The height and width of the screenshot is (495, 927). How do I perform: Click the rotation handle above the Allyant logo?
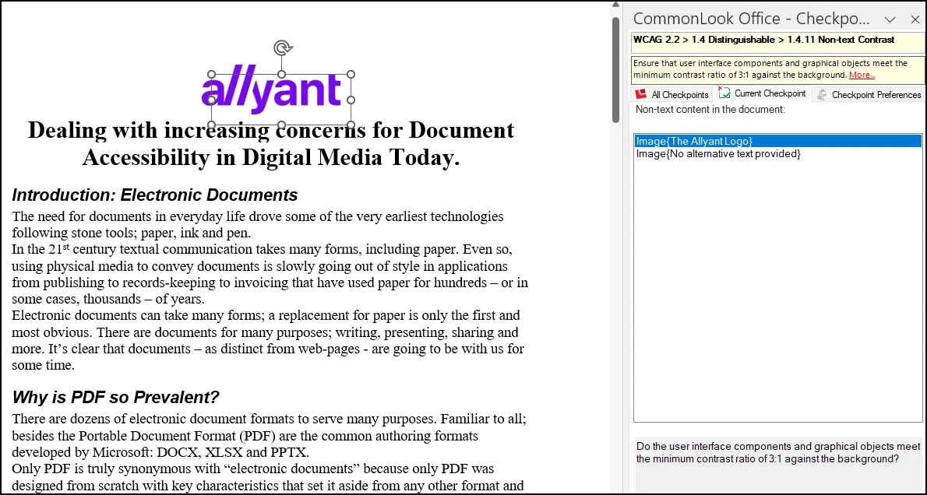282,47
